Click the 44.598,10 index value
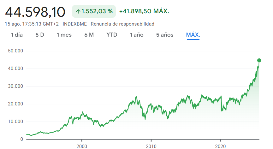The image size is (273, 149). (35, 12)
